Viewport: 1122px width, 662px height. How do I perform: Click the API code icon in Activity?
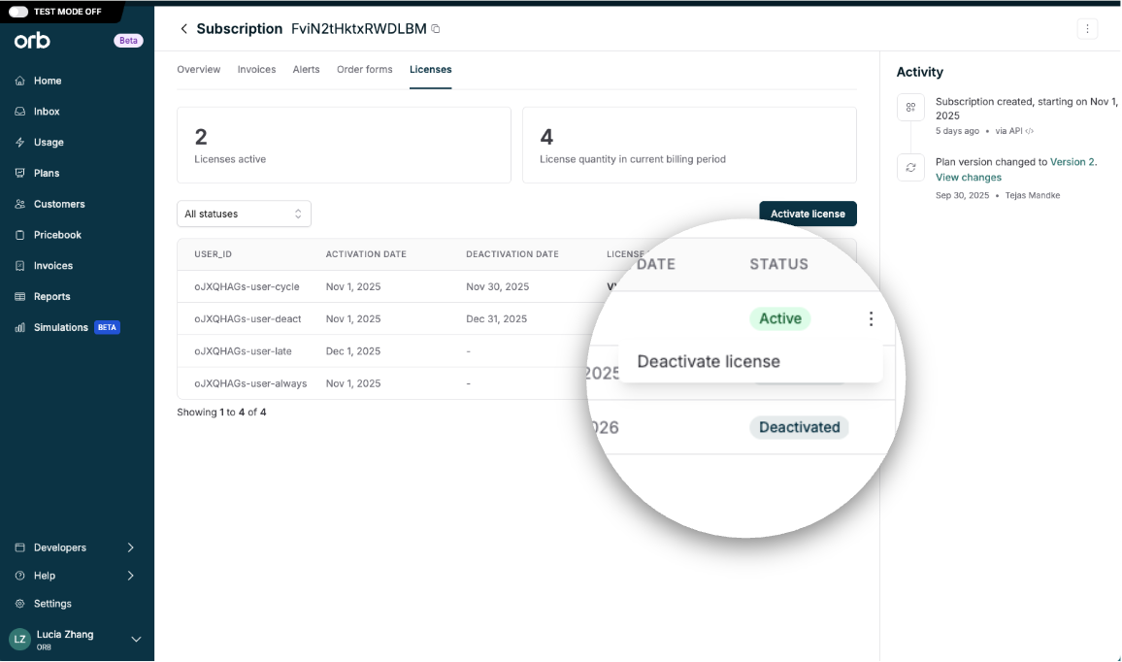pyautogui.click(x=1029, y=131)
